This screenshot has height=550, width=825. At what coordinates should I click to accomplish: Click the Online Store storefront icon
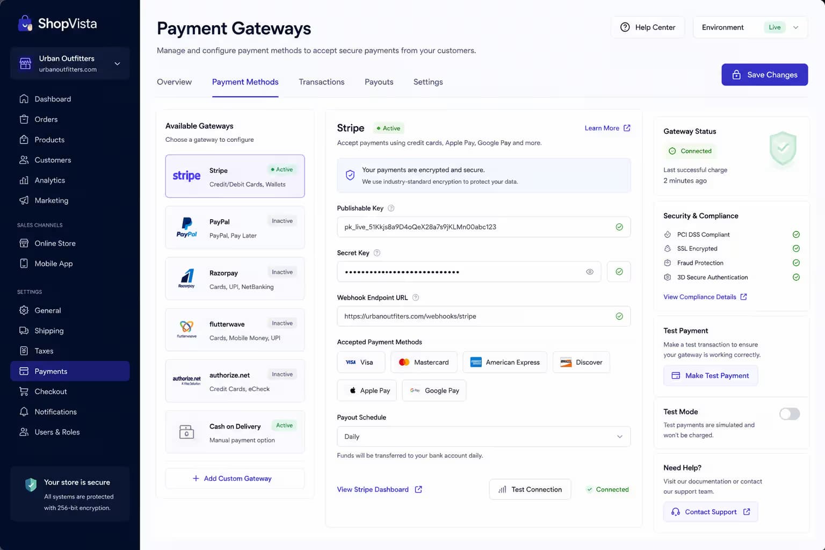click(x=24, y=243)
